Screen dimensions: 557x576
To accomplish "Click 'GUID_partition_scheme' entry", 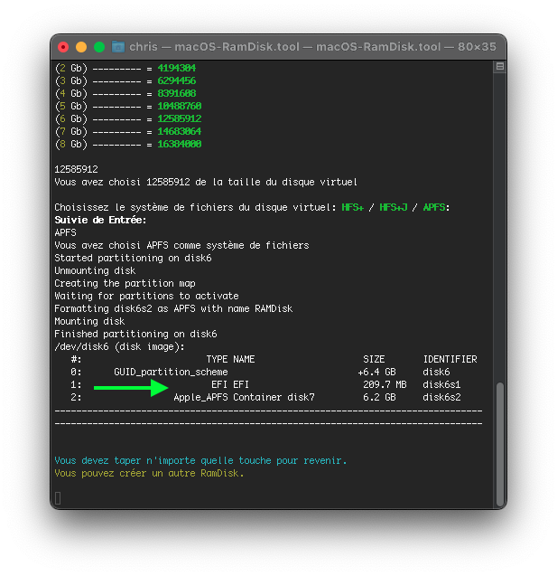I will coord(171,373).
